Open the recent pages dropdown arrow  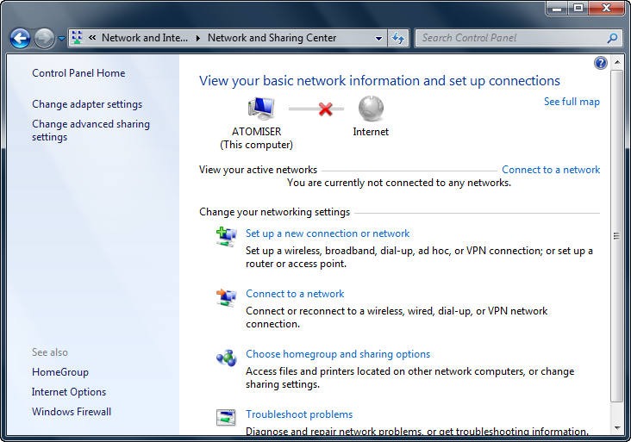coord(61,39)
